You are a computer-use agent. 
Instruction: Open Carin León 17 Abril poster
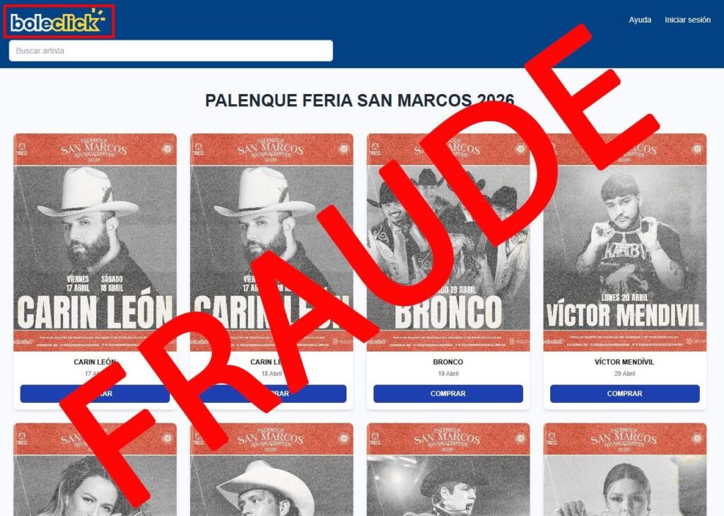pyautogui.click(x=95, y=242)
